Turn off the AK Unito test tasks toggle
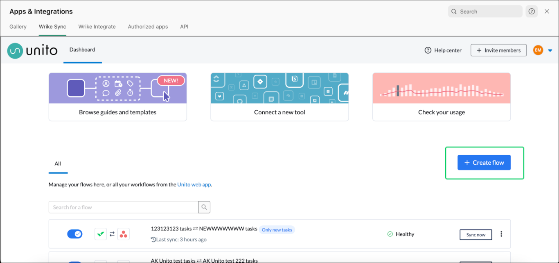This screenshot has height=263, width=559. [75, 261]
